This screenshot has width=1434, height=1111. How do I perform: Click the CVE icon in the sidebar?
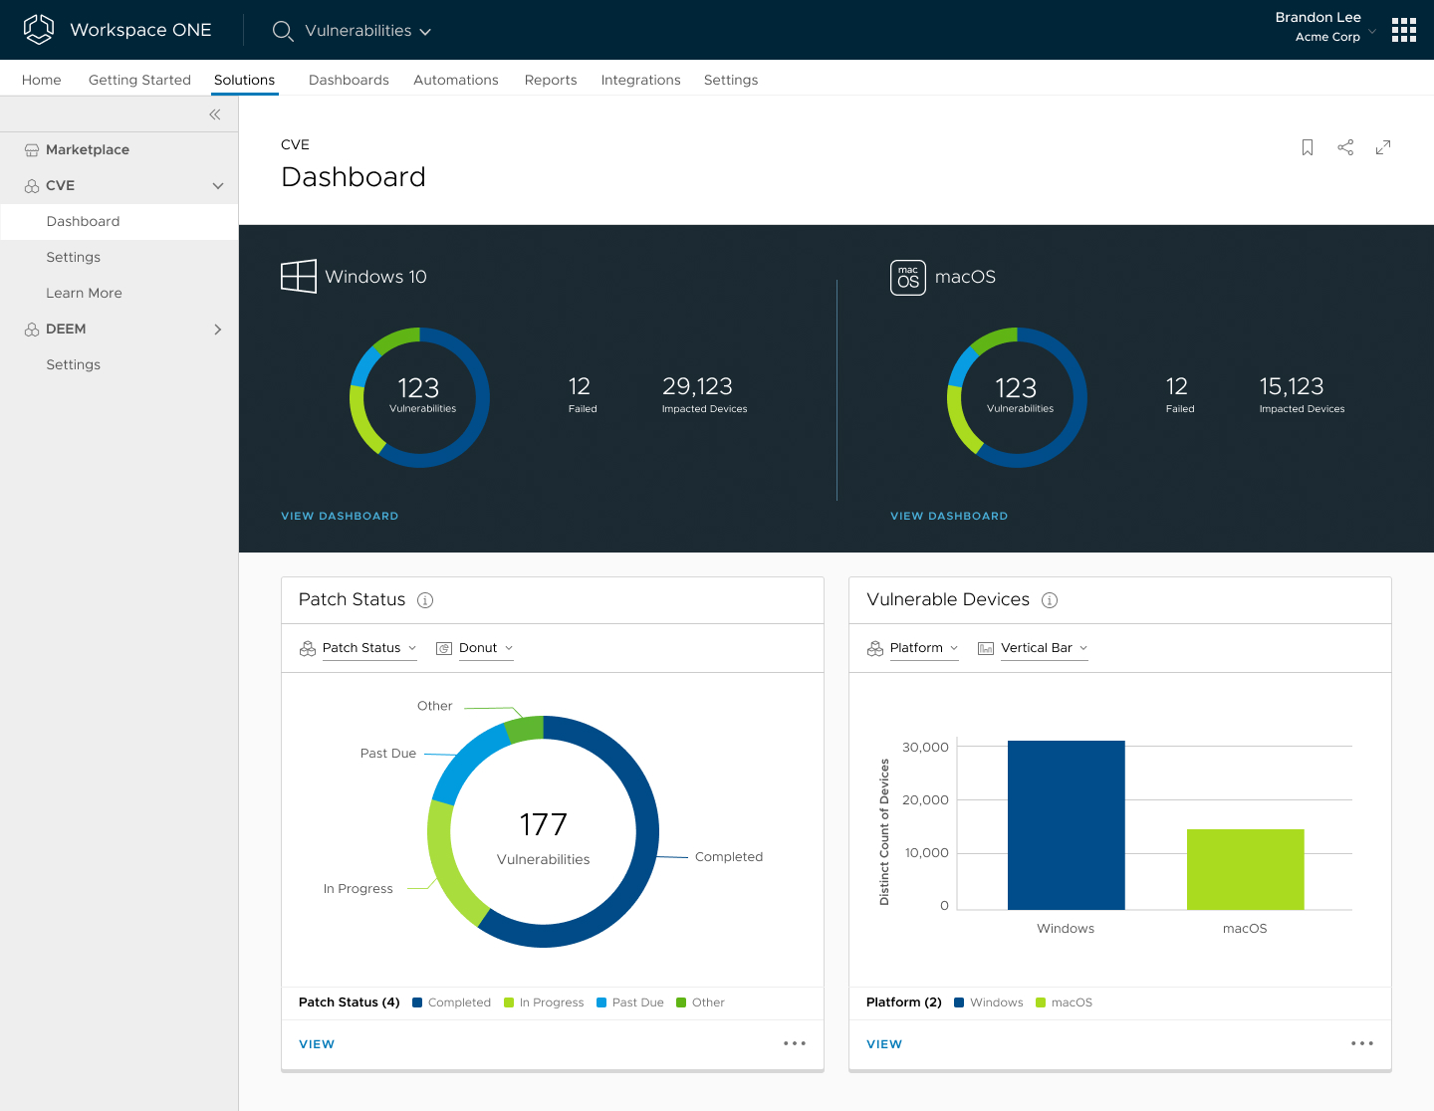(32, 186)
